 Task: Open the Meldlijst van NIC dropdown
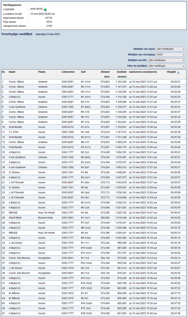pyautogui.click(x=167, y=60)
